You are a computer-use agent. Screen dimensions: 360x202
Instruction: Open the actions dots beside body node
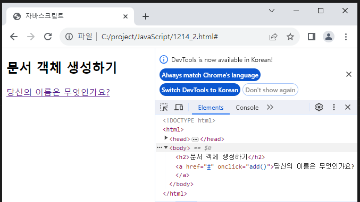pyautogui.click(x=159, y=148)
